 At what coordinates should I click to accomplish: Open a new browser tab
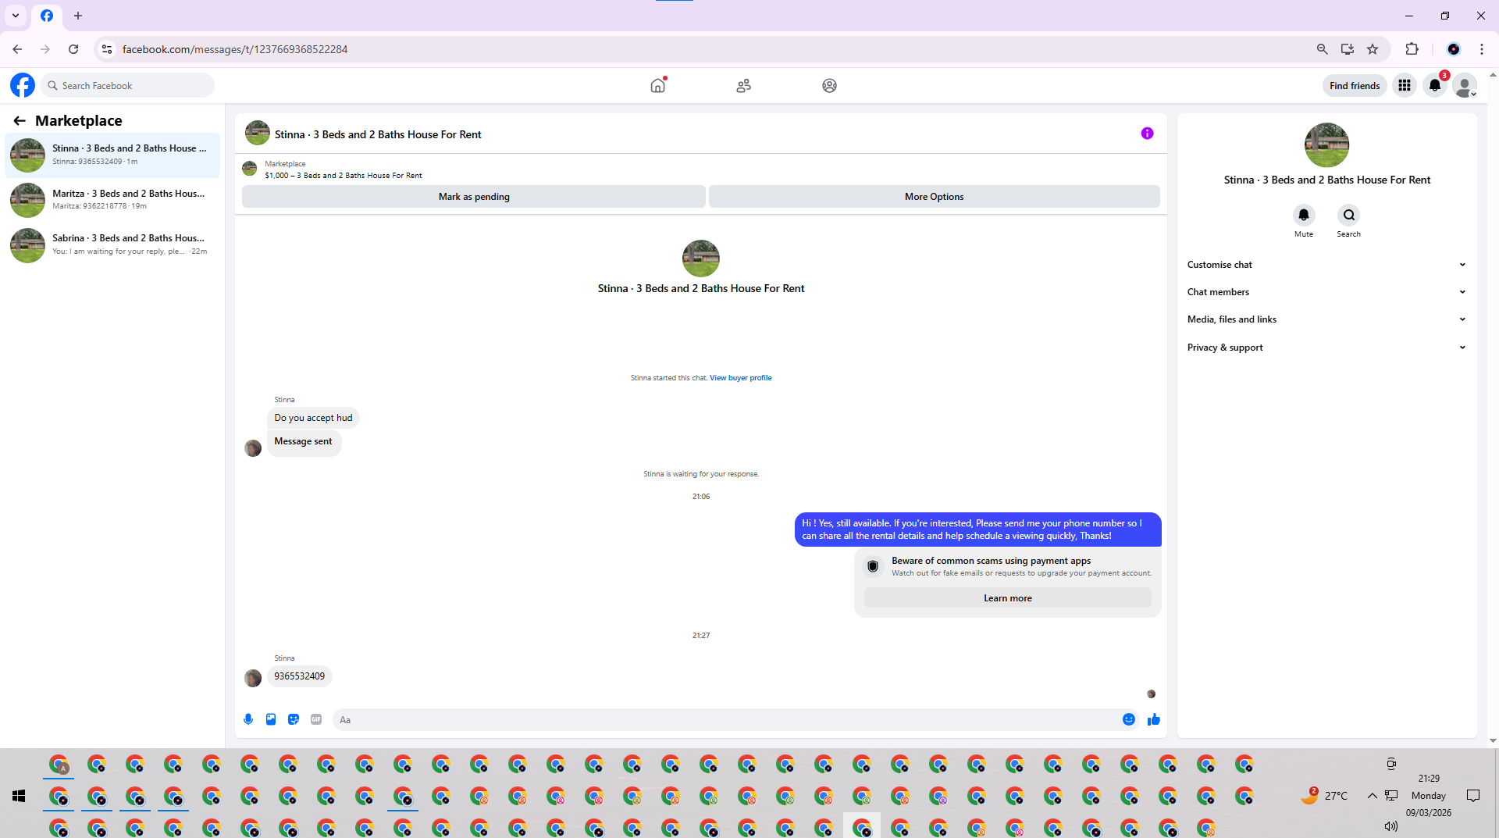tap(78, 16)
